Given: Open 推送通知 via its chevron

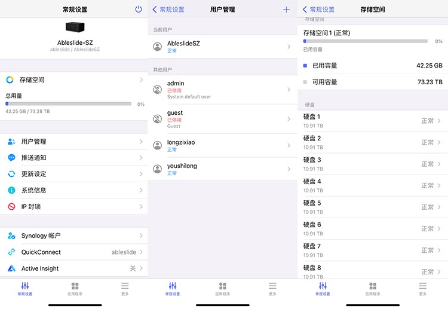Looking at the screenshot, I should pyautogui.click(x=142, y=158).
